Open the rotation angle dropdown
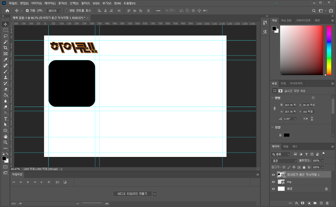Image resolution: width=336 pixels, height=207 pixels. [295, 119]
